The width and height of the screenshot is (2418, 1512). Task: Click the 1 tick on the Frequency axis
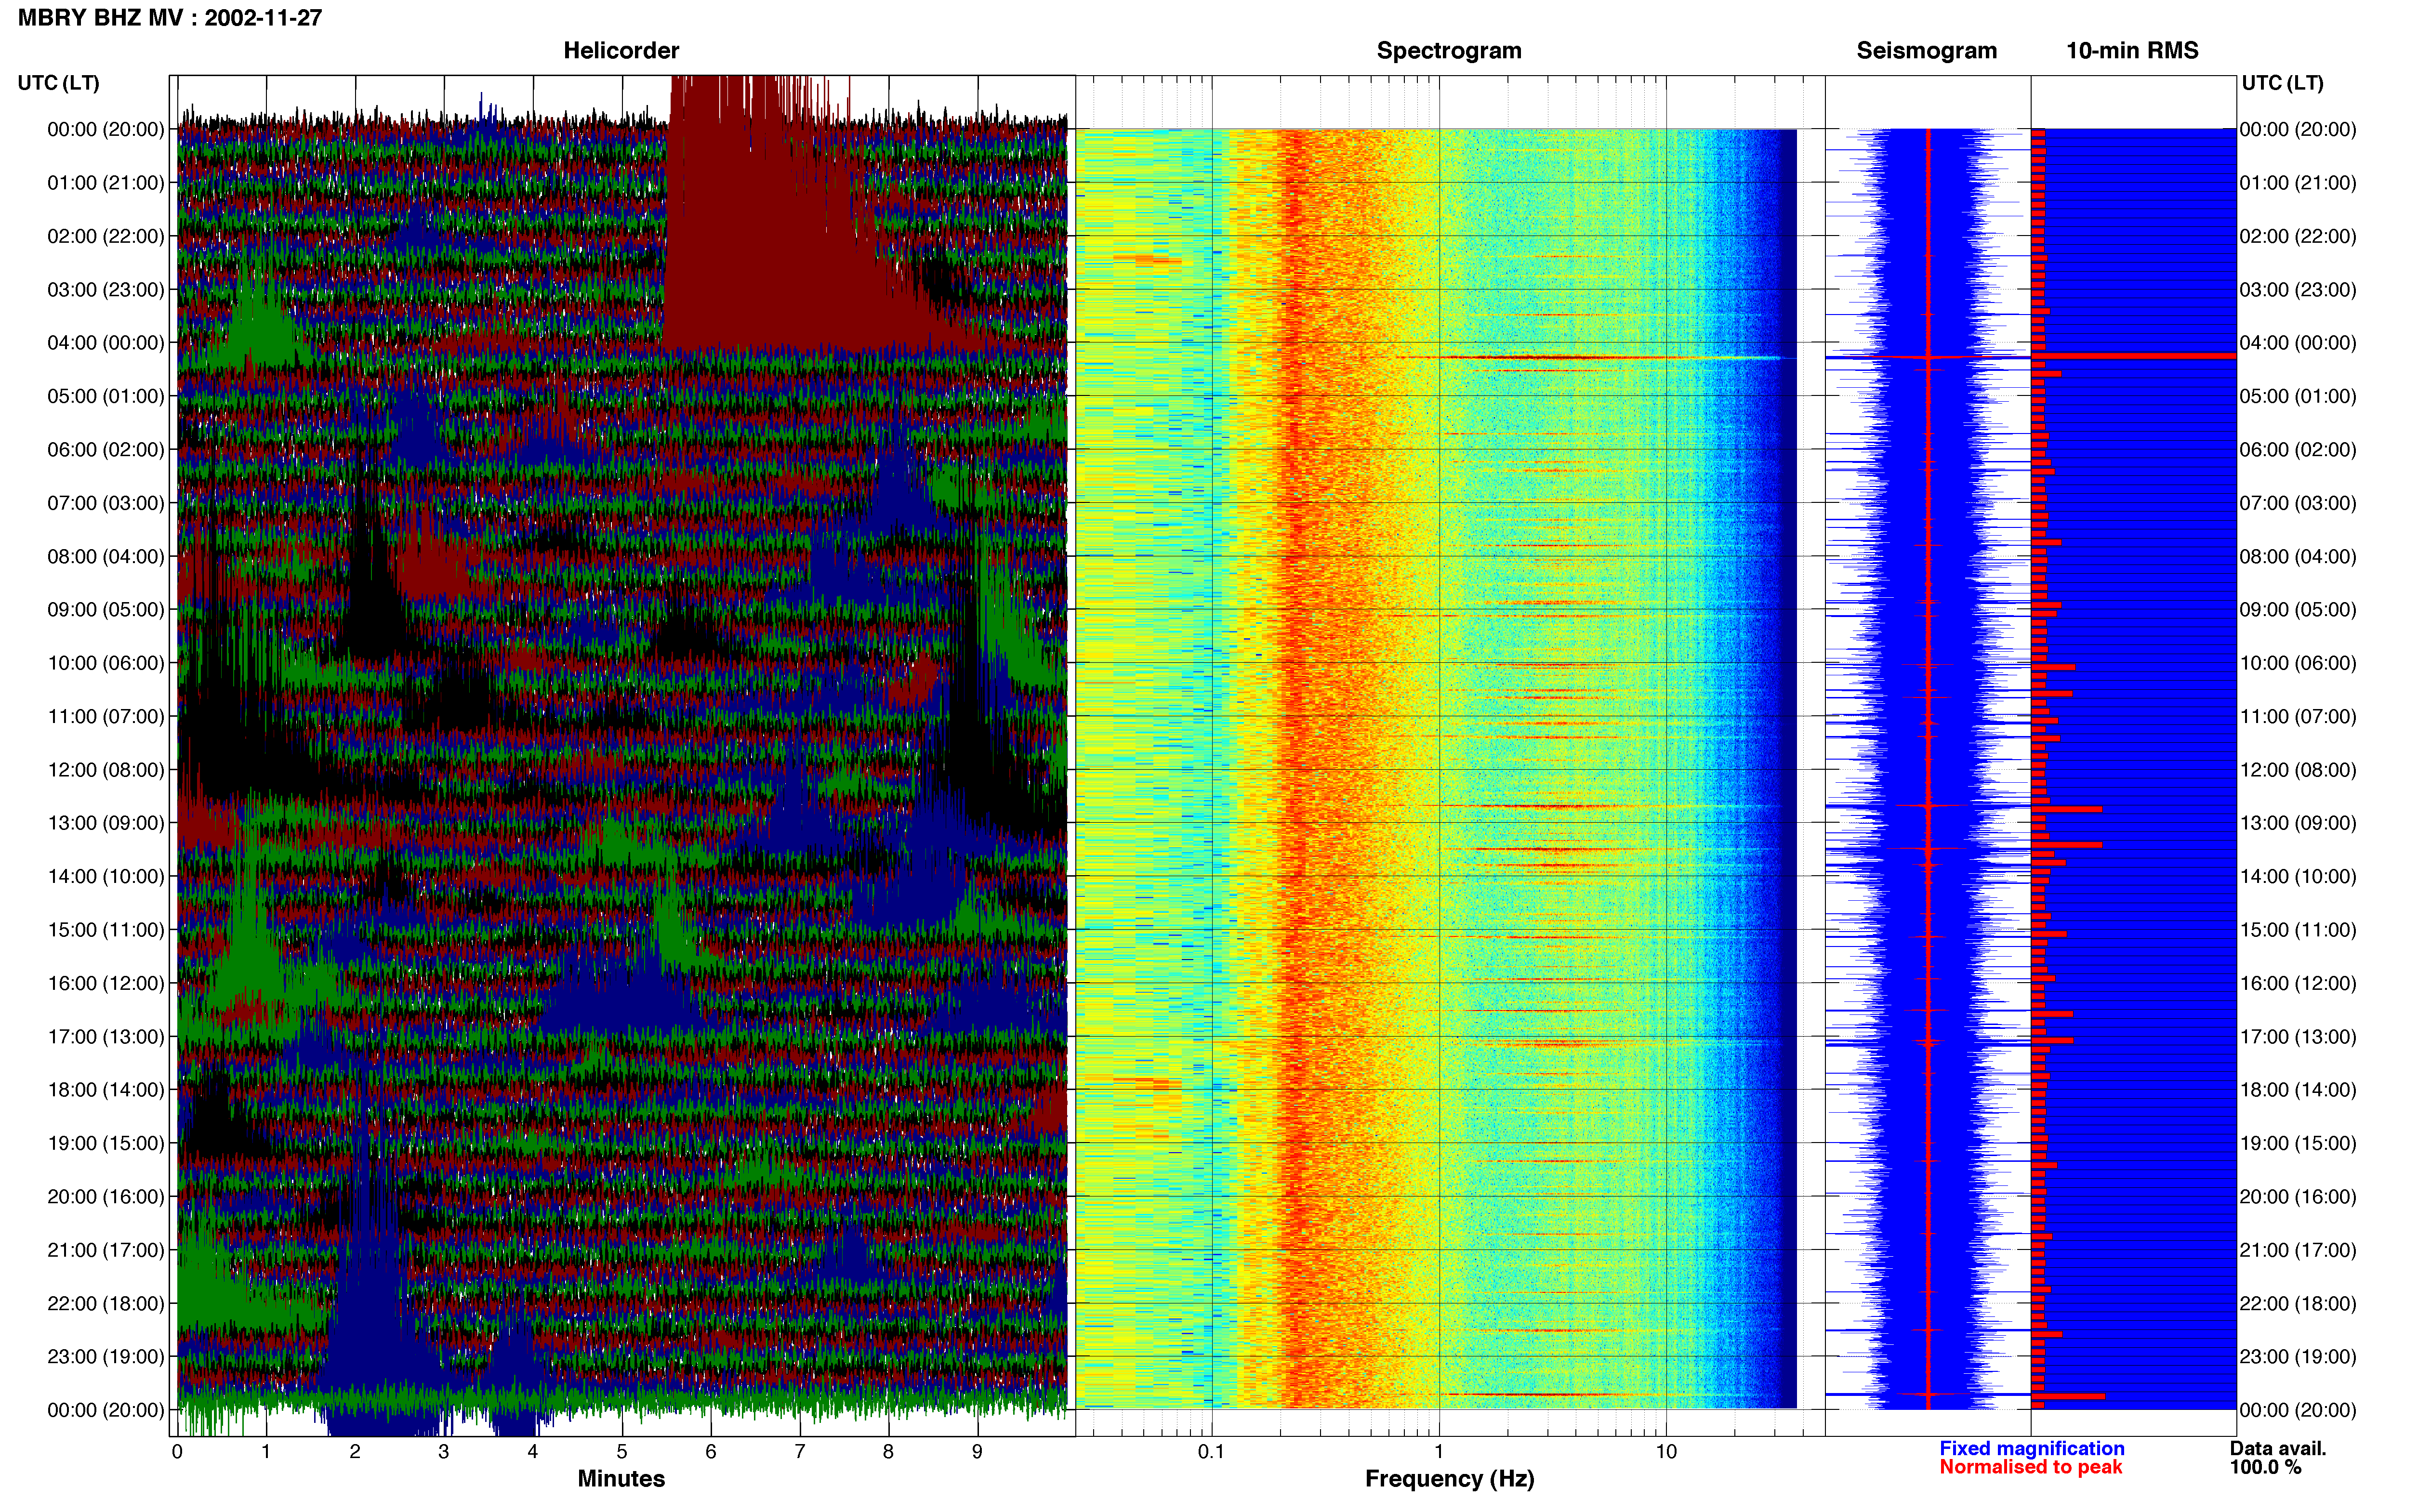coord(1439,1452)
